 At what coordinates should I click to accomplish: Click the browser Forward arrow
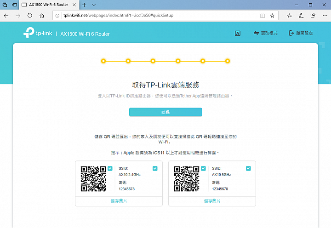pyautogui.click(x=18, y=16)
